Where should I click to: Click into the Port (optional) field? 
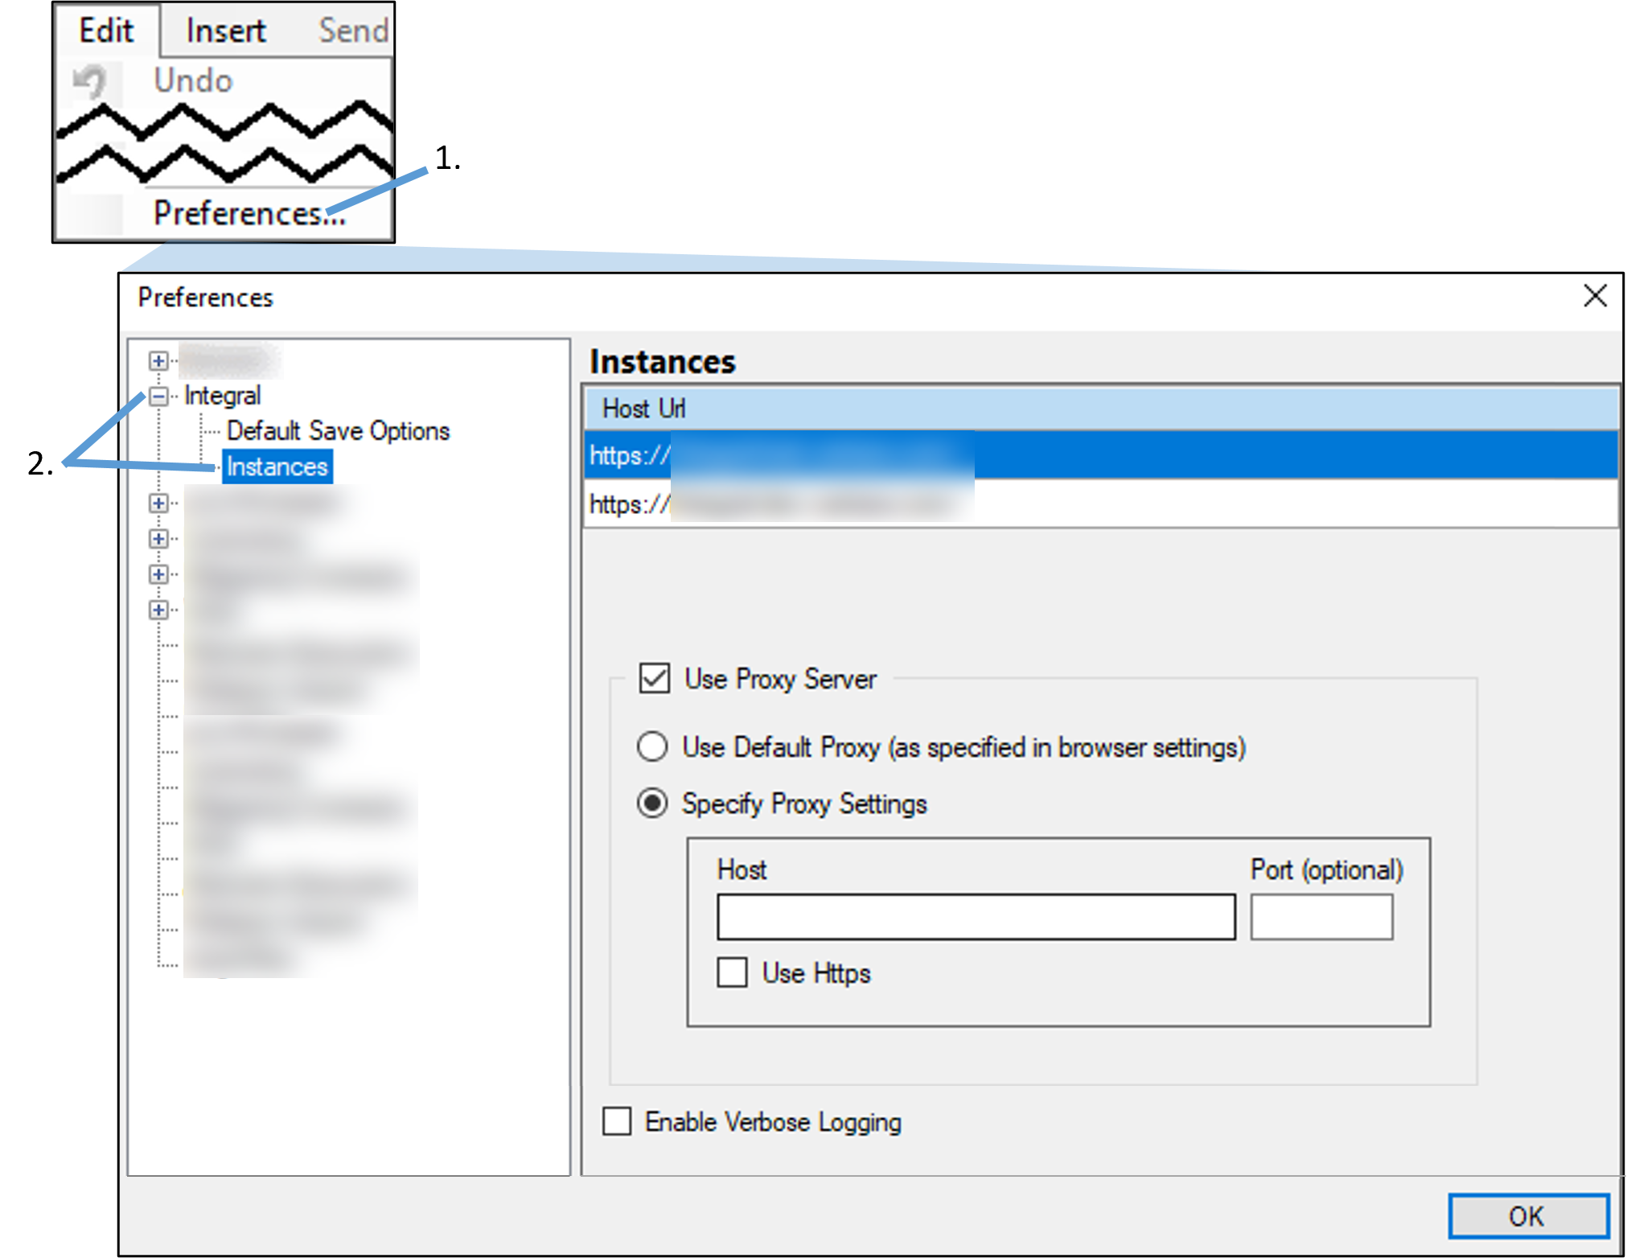pos(1321,917)
